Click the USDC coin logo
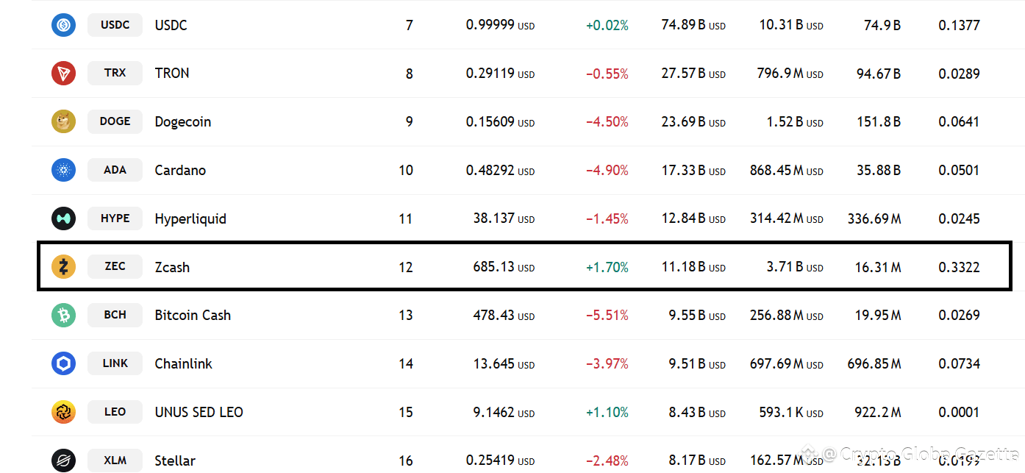Image resolution: width=1025 pixels, height=473 pixels. pyautogui.click(x=63, y=24)
